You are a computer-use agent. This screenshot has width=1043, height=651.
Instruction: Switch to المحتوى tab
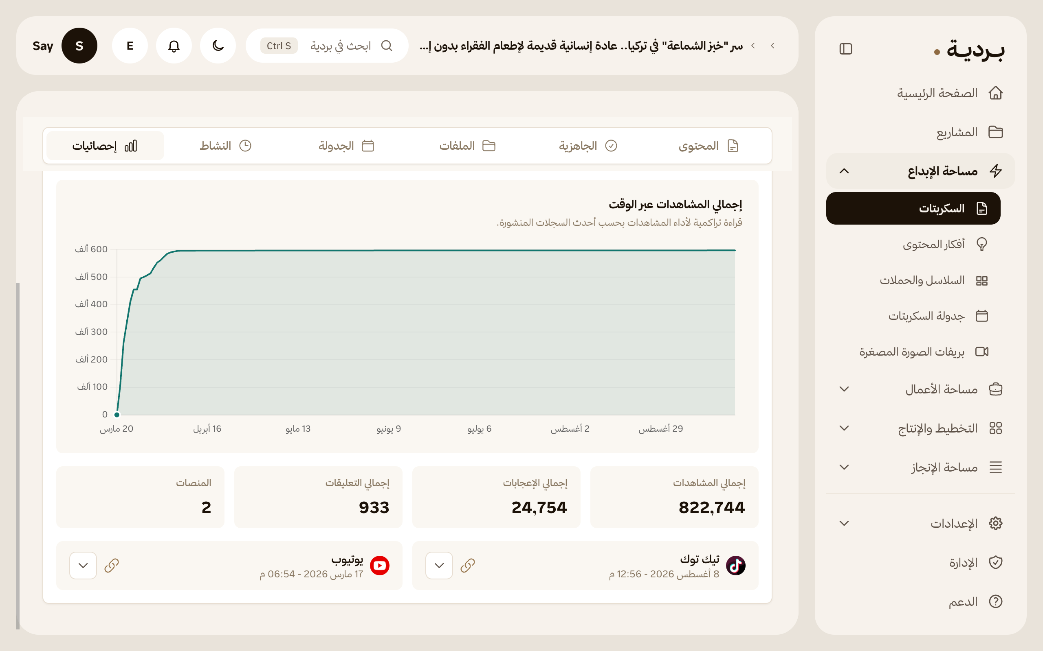(709, 146)
